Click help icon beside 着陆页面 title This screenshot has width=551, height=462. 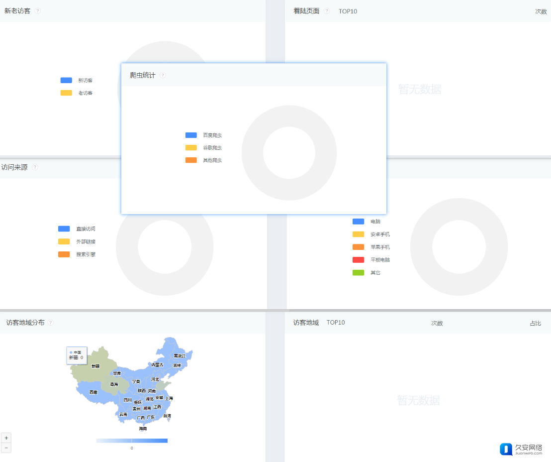[327, 11]
